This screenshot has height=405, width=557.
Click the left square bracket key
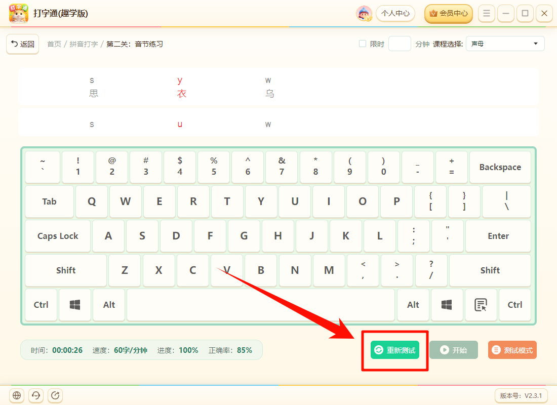(430, 201)
